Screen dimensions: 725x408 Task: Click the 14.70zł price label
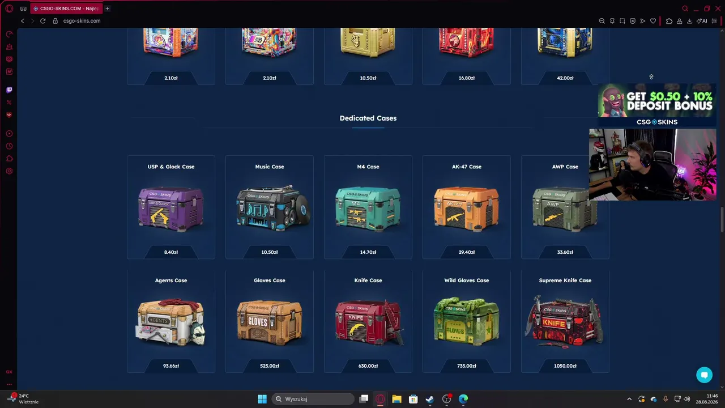(368, 252)
